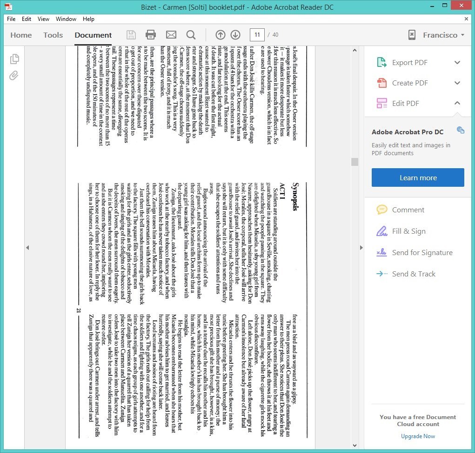Go to next page arrow
This screenshot has height=453, width=475.
pos(235,35)
